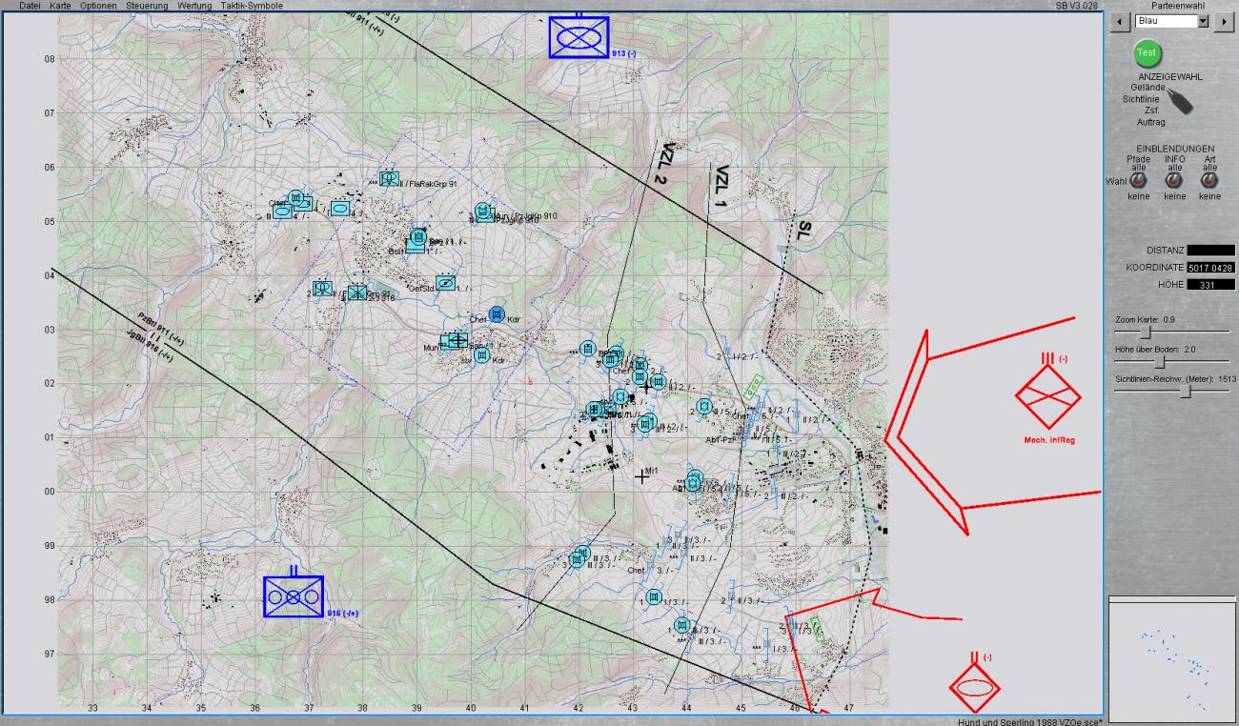Select the stv Kdr unit symbol
The height and width of the screenshot is (726, 1239).
click(482, 355)
